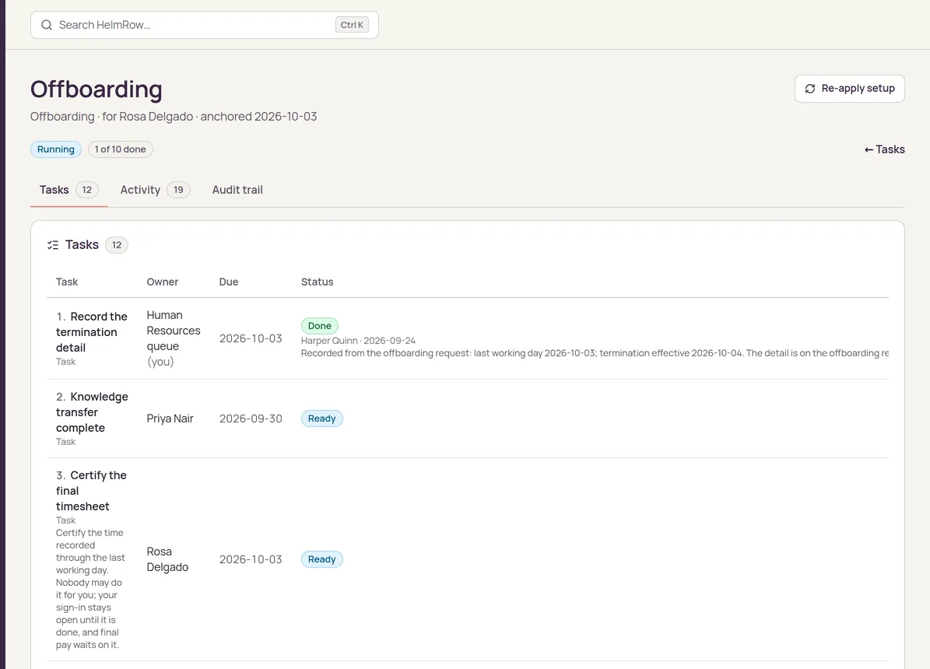Click due date 2026-10-03 for Certify timesheet
The height and width of the screenshot is (669, 930).
251,559
